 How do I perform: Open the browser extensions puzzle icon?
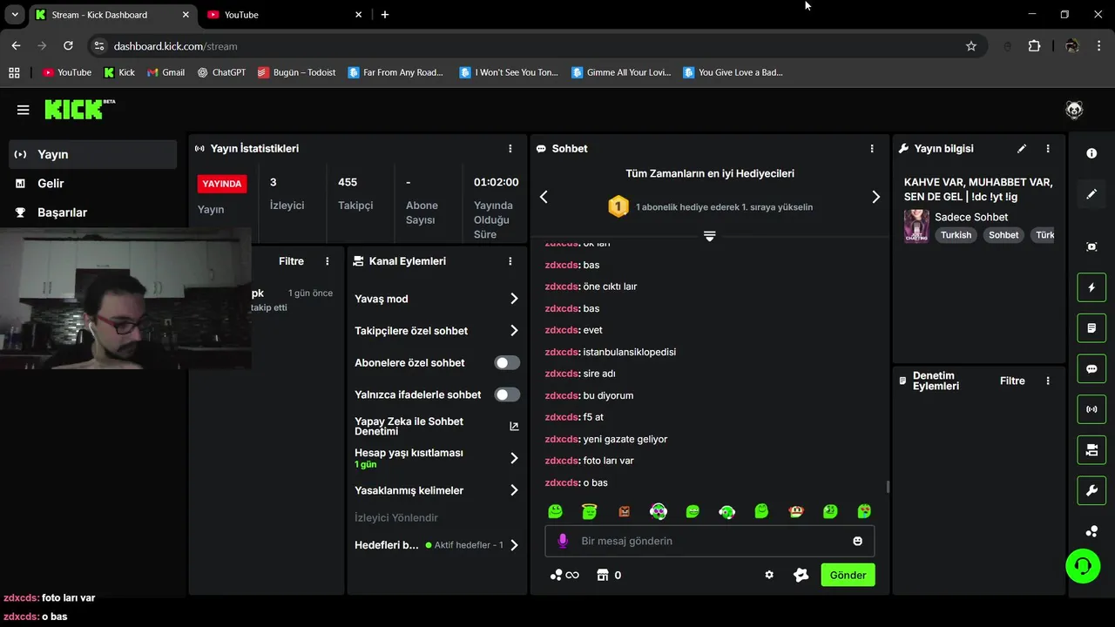click(1034, 46)
